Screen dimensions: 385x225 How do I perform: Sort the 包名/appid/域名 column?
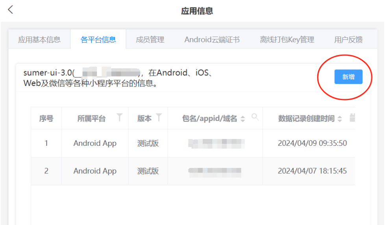point(242,119)
